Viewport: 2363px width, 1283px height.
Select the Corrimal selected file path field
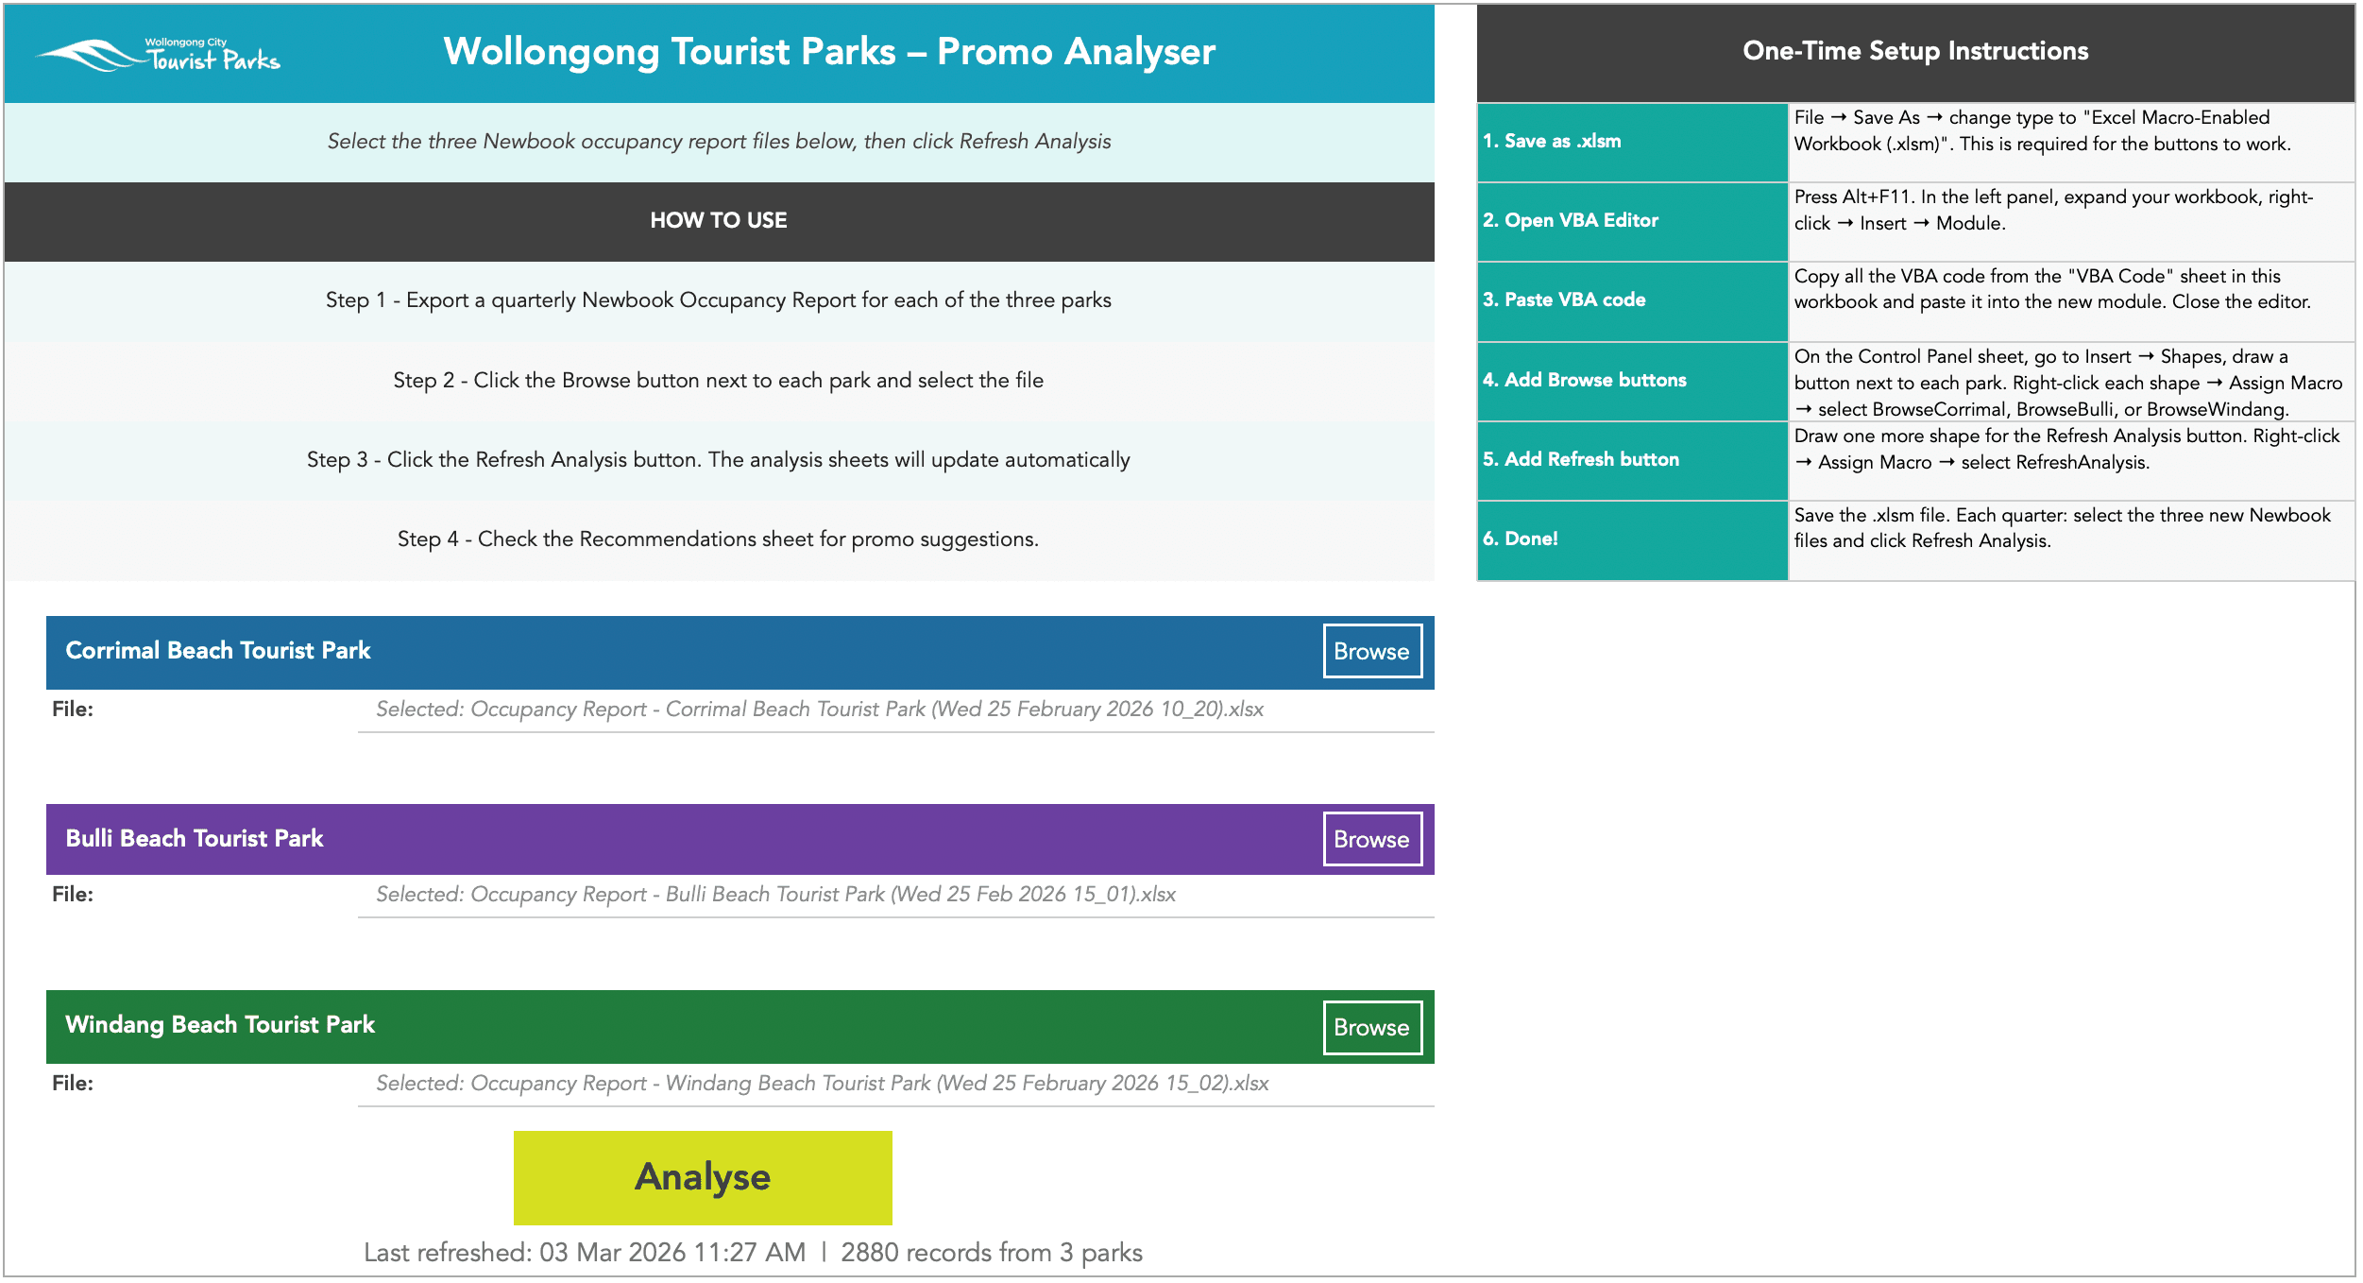coord(895,710)
